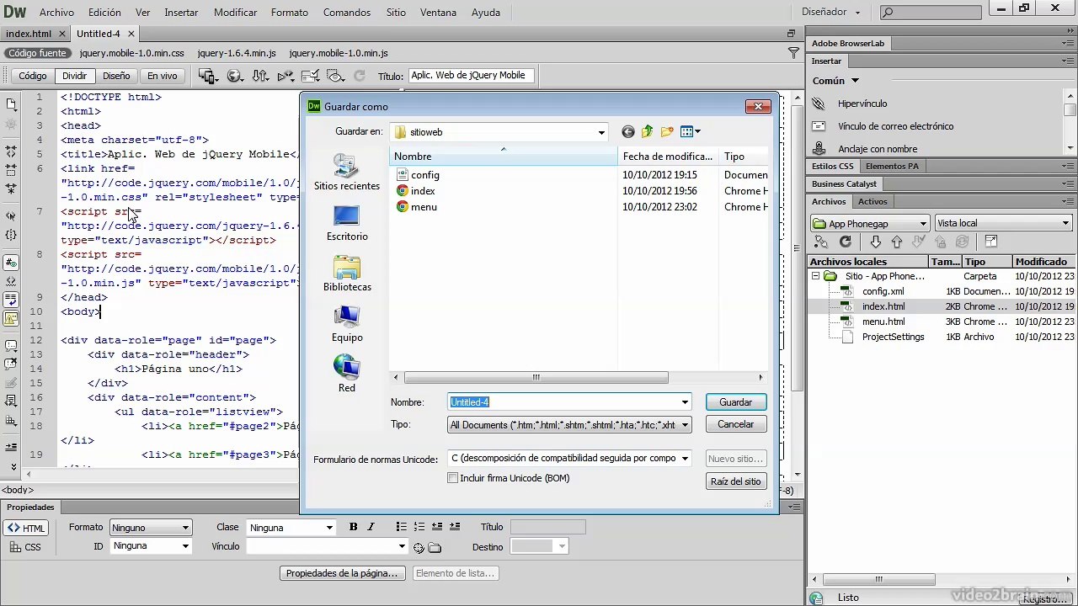Switch to Activos panel tab
The height and width of the screenshot is (606, 1078).
[x=873, y=201]
